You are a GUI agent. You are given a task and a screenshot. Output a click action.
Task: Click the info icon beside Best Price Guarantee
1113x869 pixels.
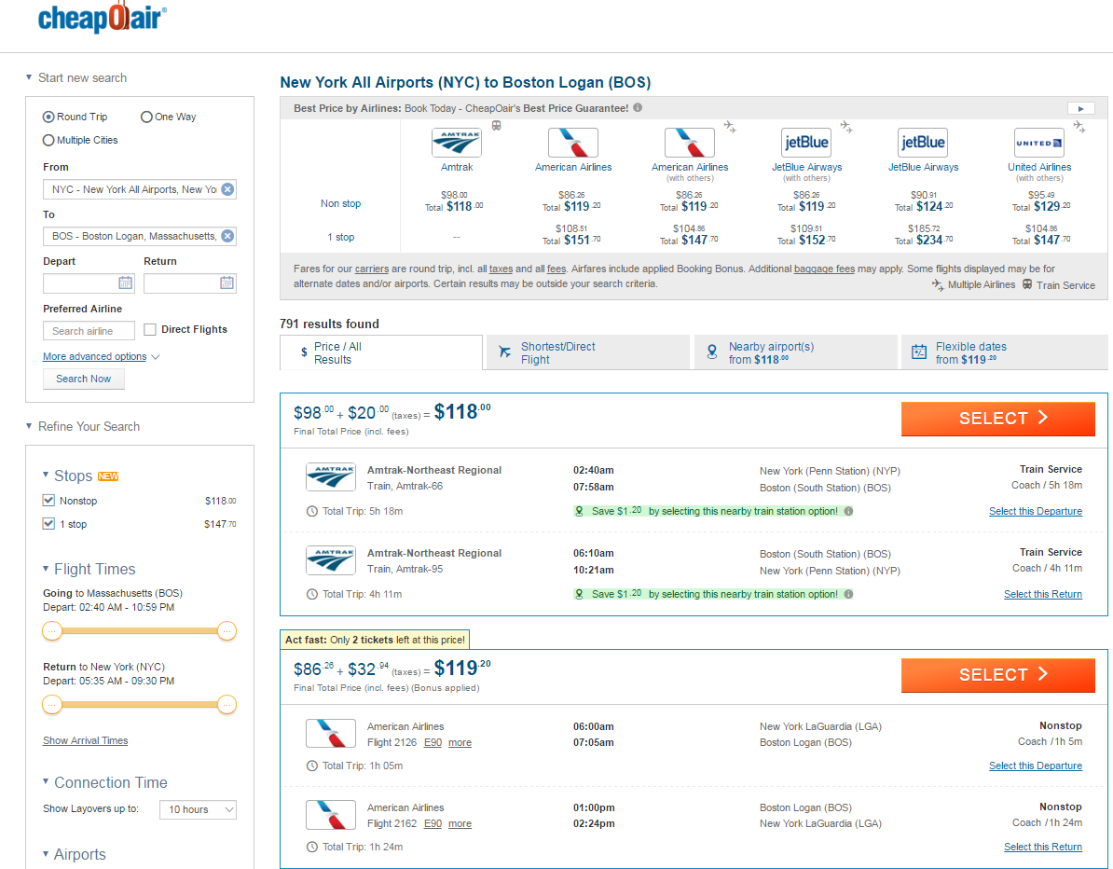tap(638, 107)
